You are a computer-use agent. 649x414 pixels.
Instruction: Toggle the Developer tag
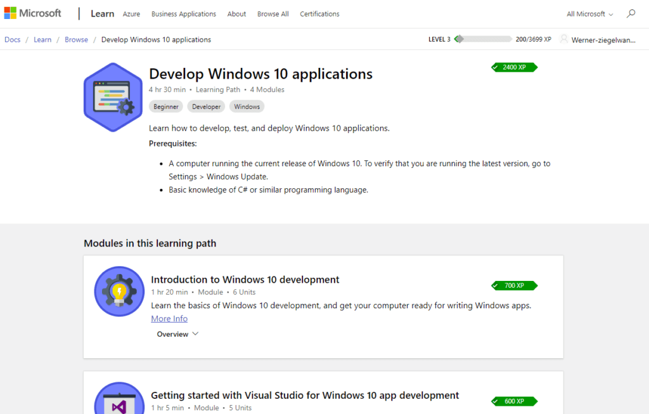pos(205,106)
